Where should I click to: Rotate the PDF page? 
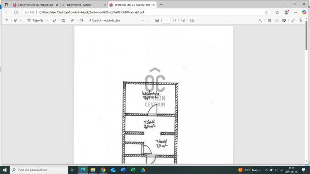[x=183, y=20]
